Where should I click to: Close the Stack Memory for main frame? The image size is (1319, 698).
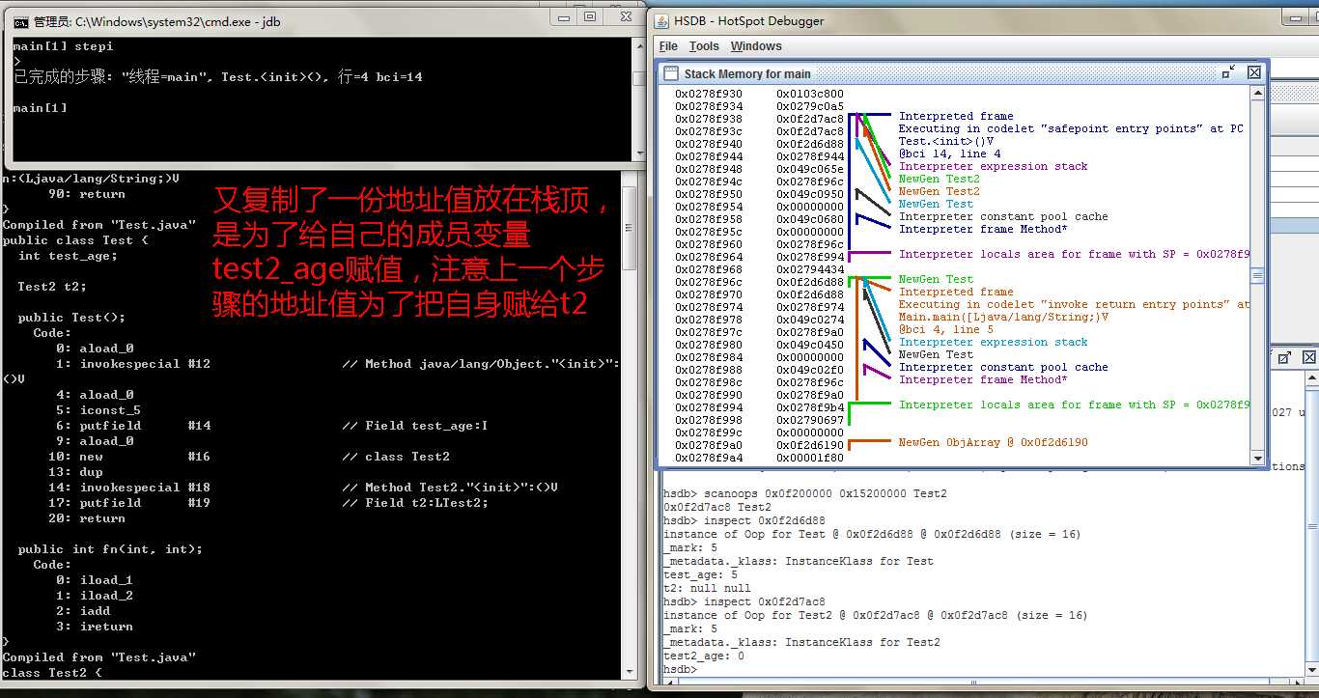click(x=1253, y=72)
